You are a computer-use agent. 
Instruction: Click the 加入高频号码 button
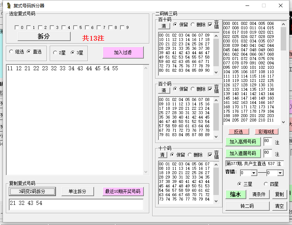pos(243,142)
